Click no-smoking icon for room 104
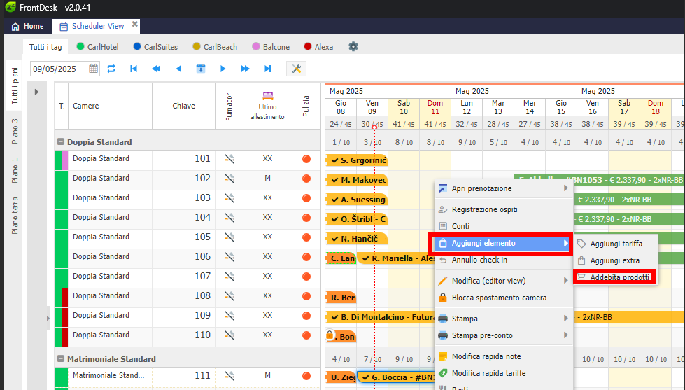 [x=229, y=218]
